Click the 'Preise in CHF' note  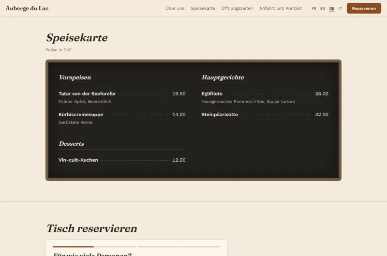[59, 50]
